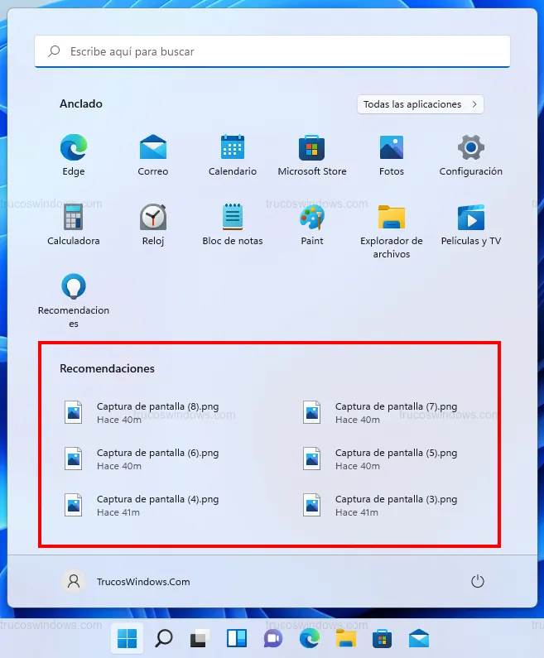The width and height of the screenshot is (544, 658).
Task: Open the Widgets panel from taskbar
Action: point(237,638)
